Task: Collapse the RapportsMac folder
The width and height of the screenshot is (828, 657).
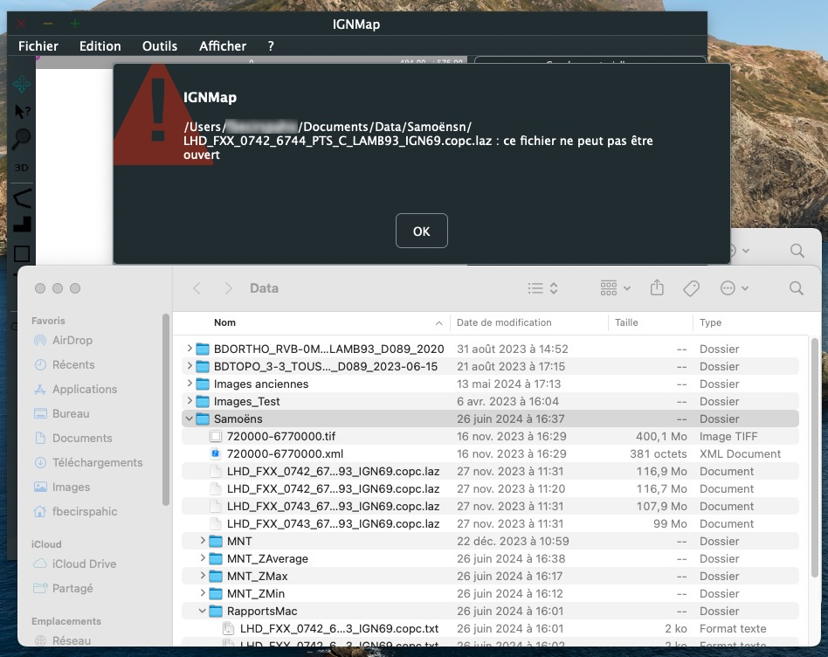Action: [x=203, y=611]
